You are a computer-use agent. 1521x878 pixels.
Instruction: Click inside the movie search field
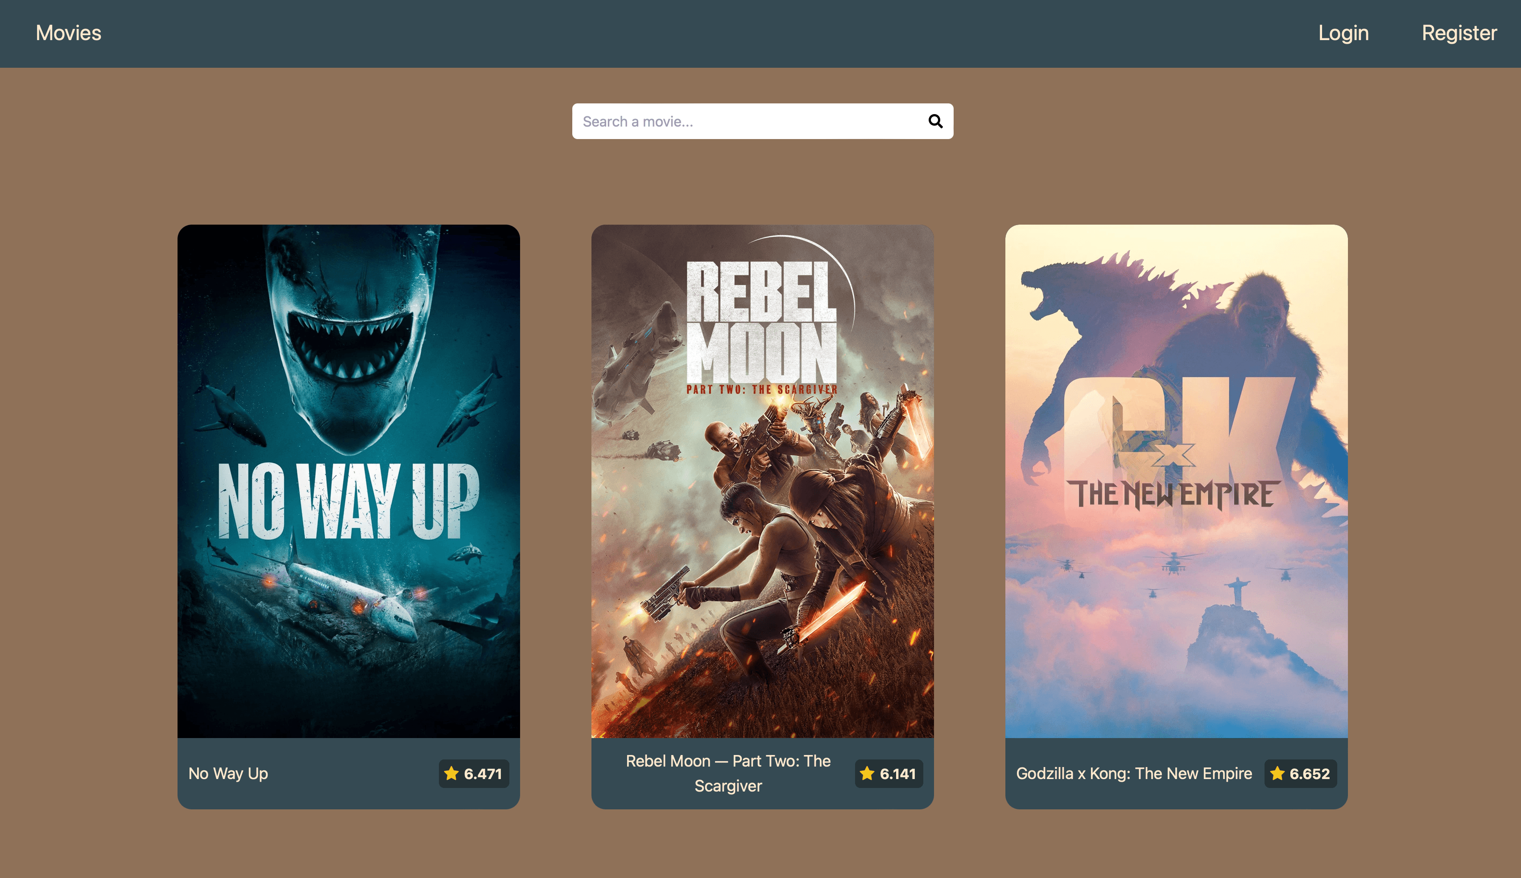[x=724, y=121]
